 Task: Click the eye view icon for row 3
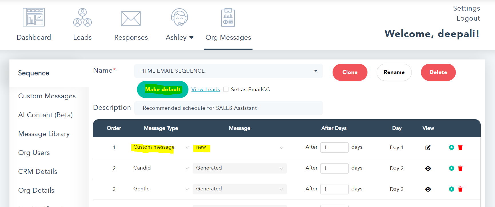428,189
